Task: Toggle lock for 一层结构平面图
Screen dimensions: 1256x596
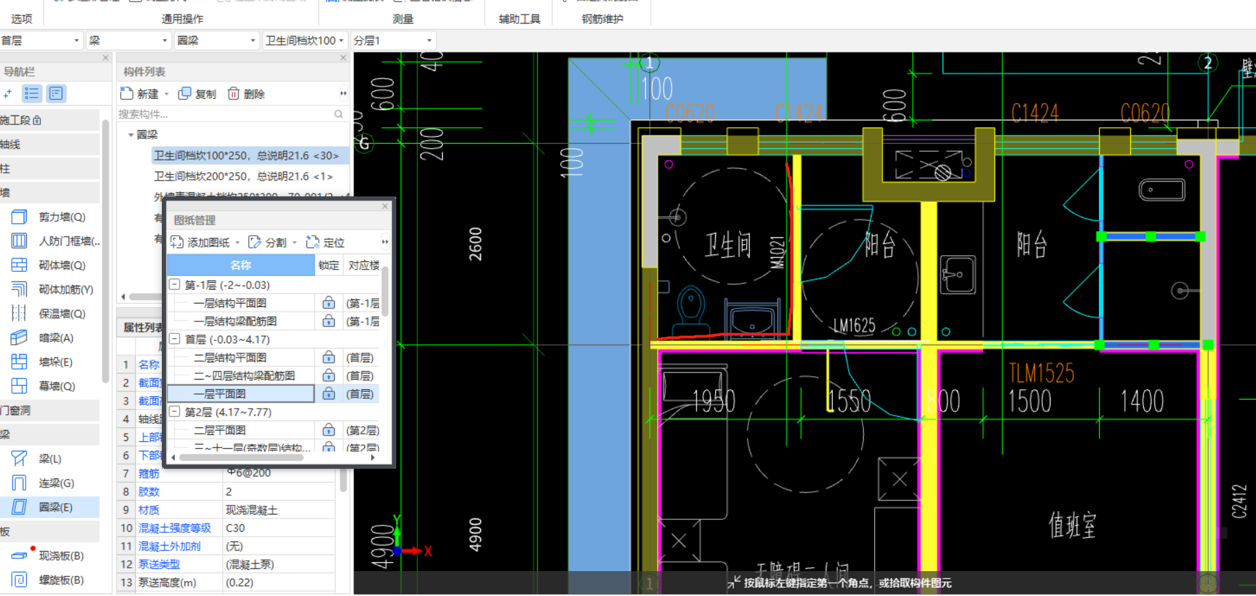Action: [x=329, y=303]
